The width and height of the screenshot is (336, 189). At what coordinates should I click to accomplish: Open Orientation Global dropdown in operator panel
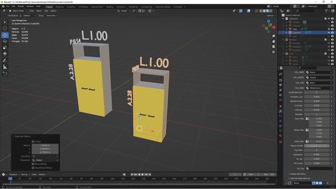pyautogui.click(x=45, y=160)
